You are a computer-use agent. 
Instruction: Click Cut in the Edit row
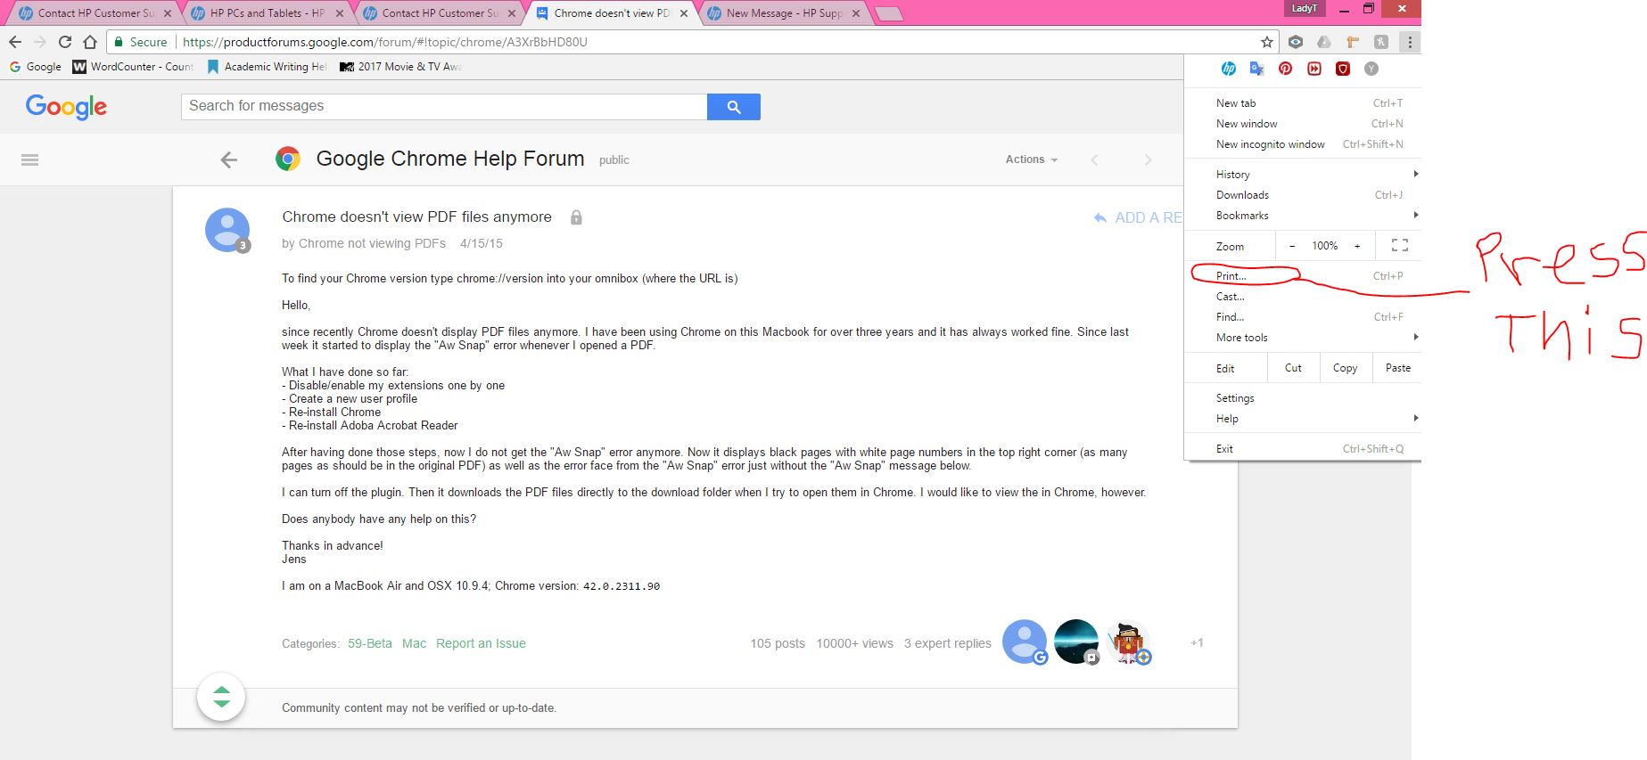tap(1293, 368)
